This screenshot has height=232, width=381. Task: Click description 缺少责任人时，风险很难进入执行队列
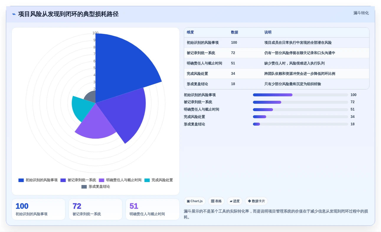click(295, 63)
